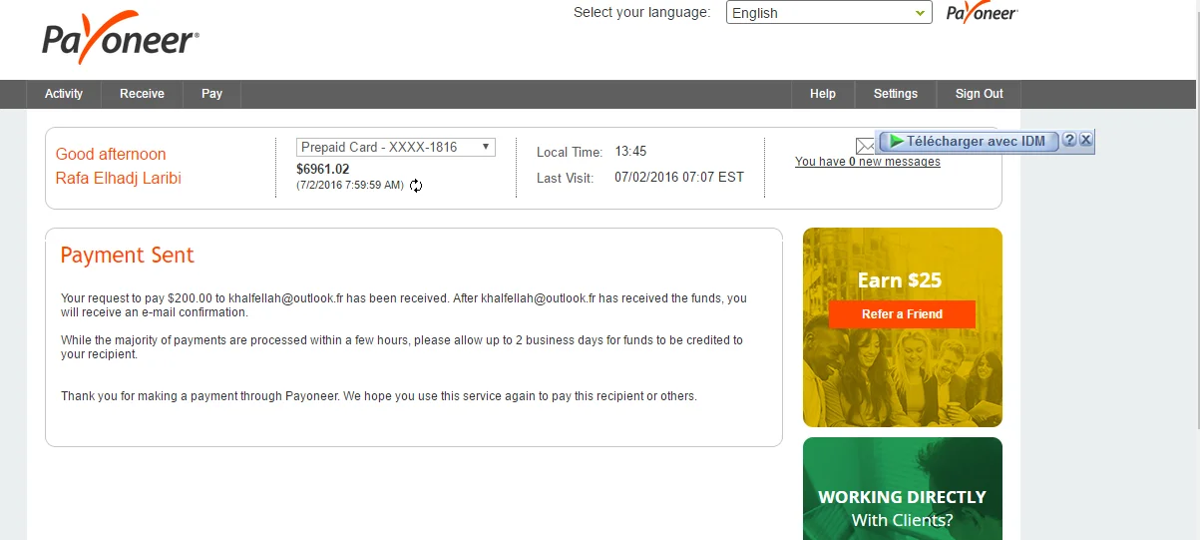Image resolution: width=1200 pixels, height=540 pixels.
Task: Open the language selection dropdown
Action: 828,13
